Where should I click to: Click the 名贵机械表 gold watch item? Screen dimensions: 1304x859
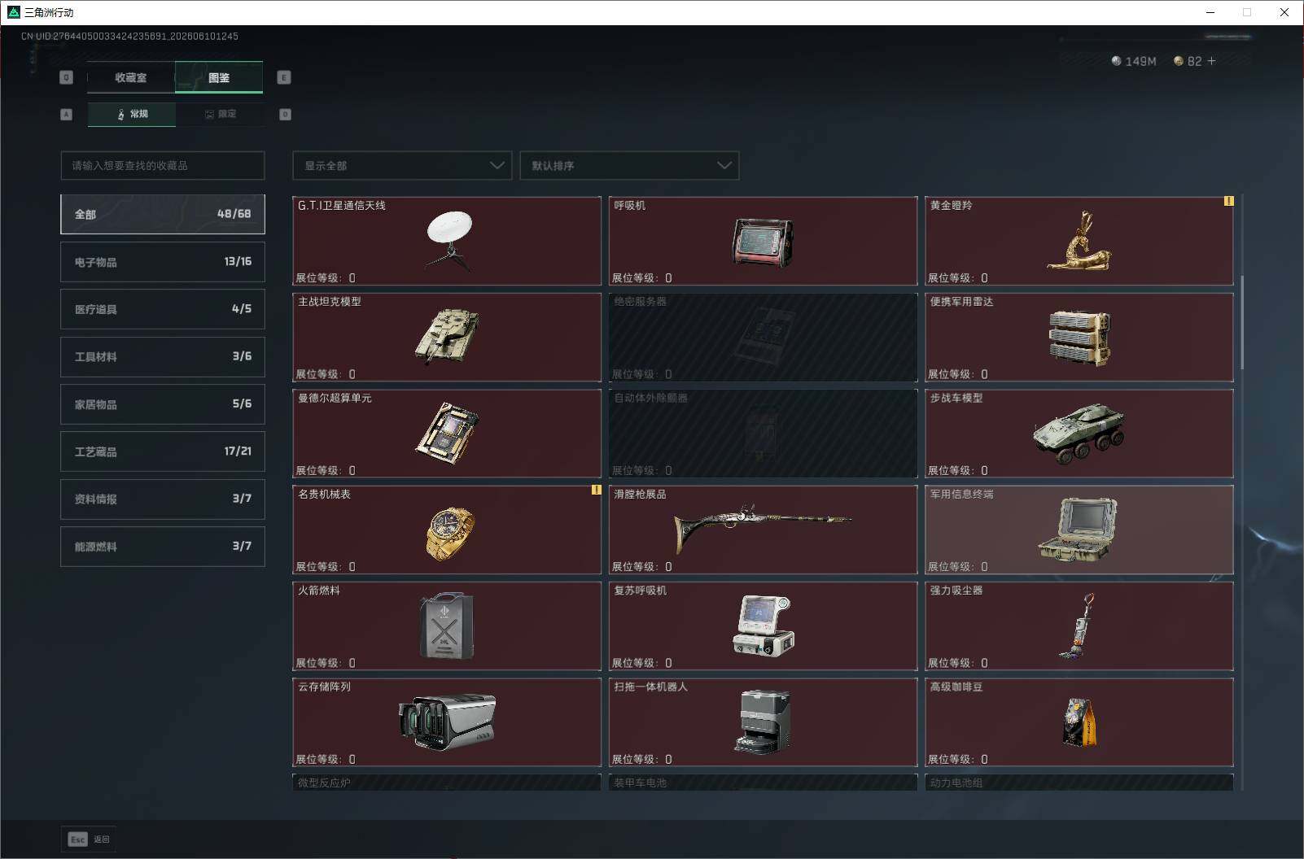447,530
